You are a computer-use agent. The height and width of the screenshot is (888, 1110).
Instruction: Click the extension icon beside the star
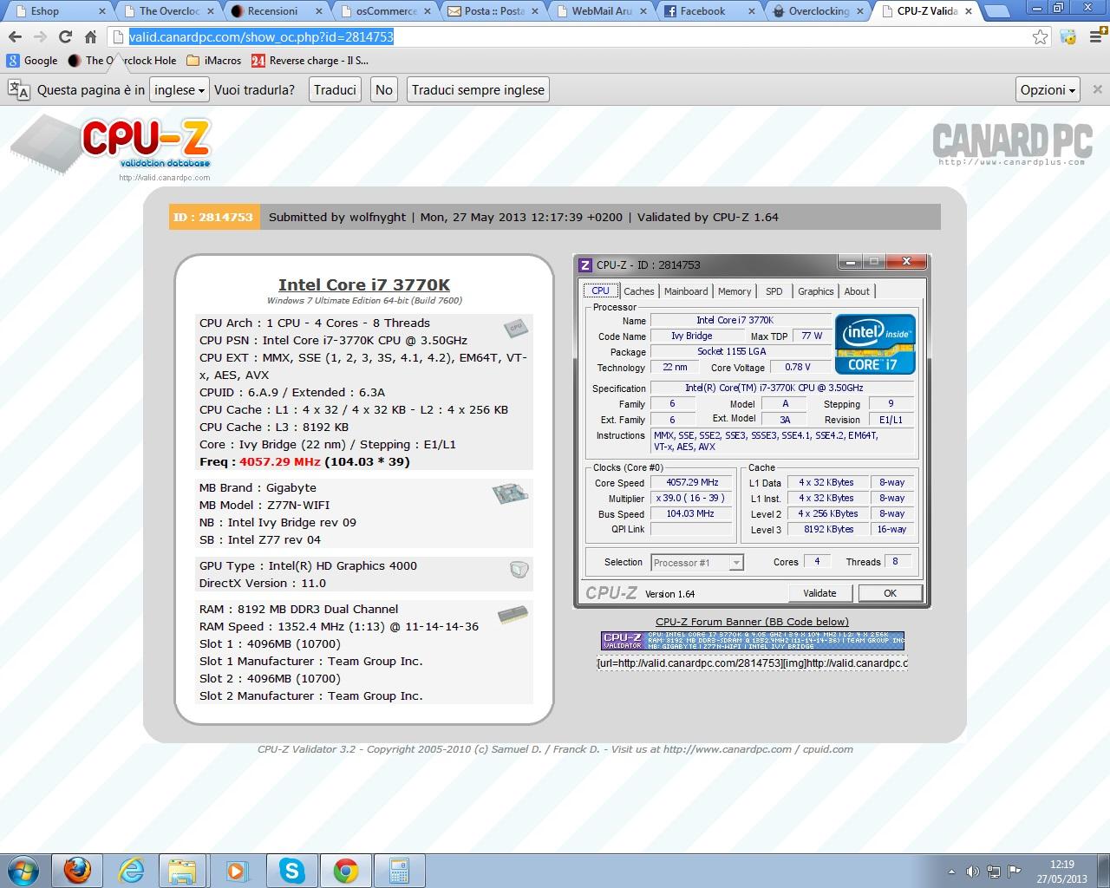(x=1068, y=37)
